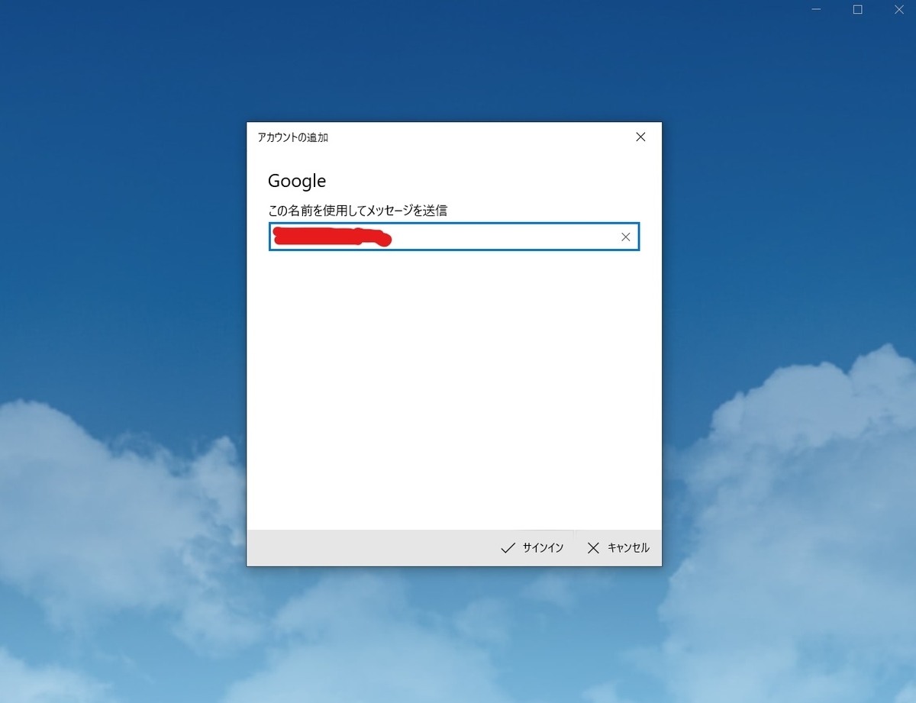Viewport: 916px width, 703px height.
Task: Click the アカウントの追加 dialog title
Action: tap(293, 137)
